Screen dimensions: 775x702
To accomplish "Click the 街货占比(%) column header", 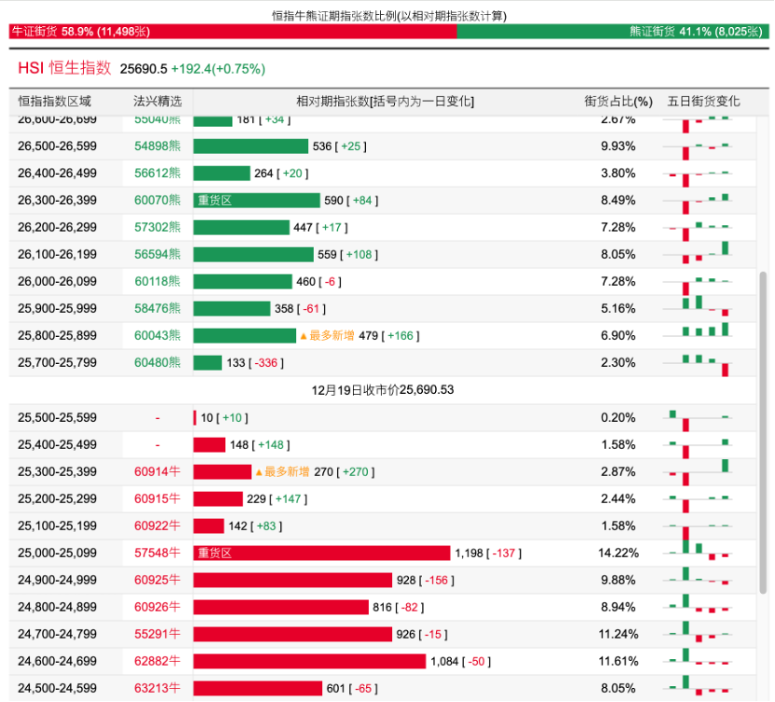I will [x=619, y=101].
